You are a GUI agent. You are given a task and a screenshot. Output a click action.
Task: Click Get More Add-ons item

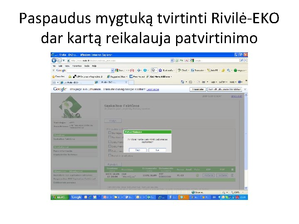click(x=159, y=77)
